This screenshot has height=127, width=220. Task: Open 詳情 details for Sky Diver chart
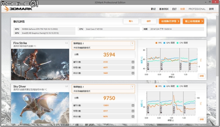[202, 119]
